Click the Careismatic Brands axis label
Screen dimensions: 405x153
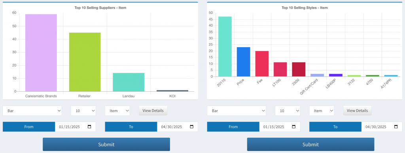tap(41, 96)
